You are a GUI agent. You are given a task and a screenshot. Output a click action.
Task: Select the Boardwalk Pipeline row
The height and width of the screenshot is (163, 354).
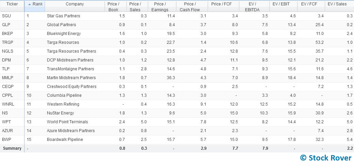click(x=177, y=140)
